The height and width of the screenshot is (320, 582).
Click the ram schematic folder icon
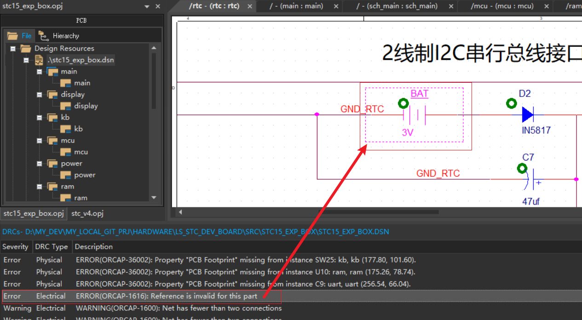click(x=52, y=186)
